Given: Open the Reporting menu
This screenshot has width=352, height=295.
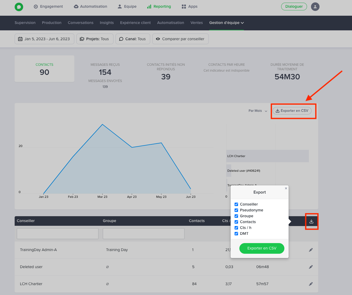Looking at the screenshot, I should (x=159, y=6).
